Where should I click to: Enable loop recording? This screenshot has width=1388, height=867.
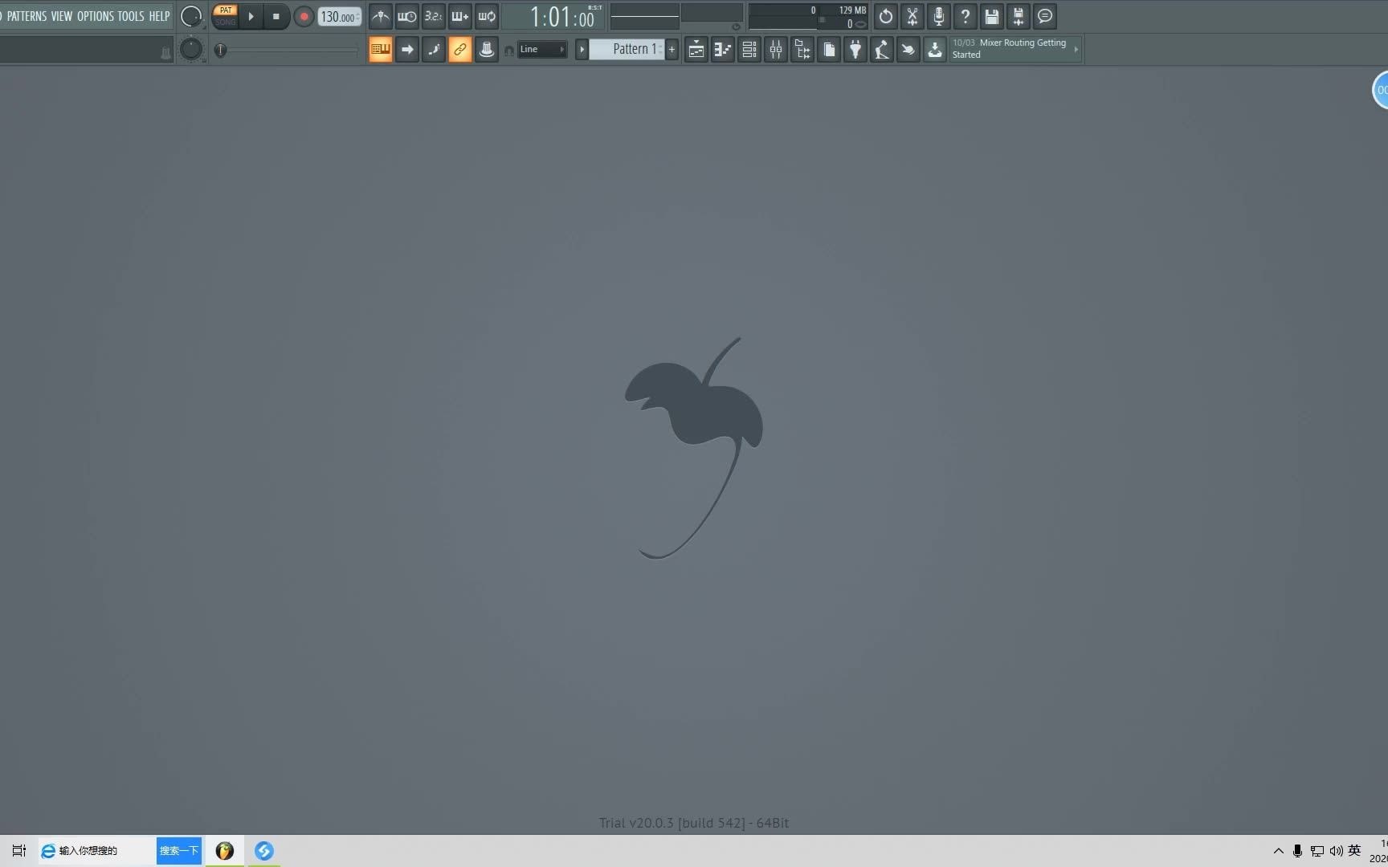click(487, 16)
